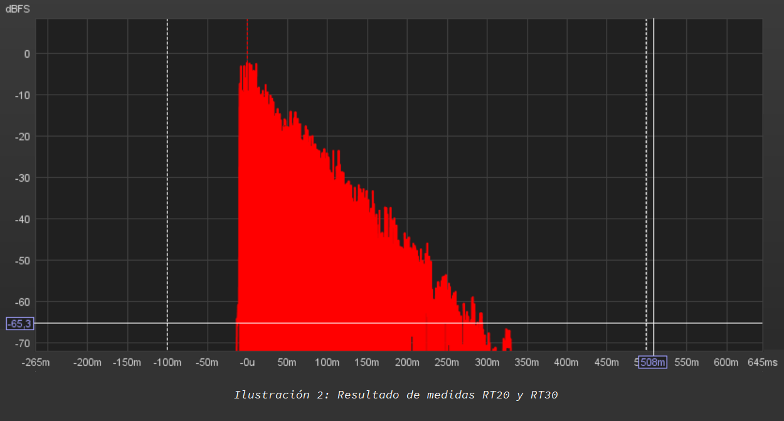Click the dBFS axis unit label
Viewport: 784px width, 421px height.
(17, 9)
